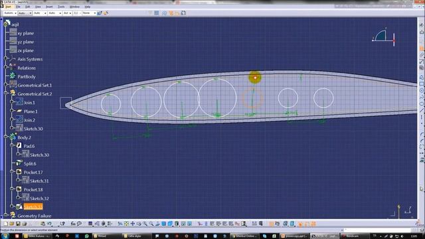Select "xy plane" in the tree

tap(26, 33)
